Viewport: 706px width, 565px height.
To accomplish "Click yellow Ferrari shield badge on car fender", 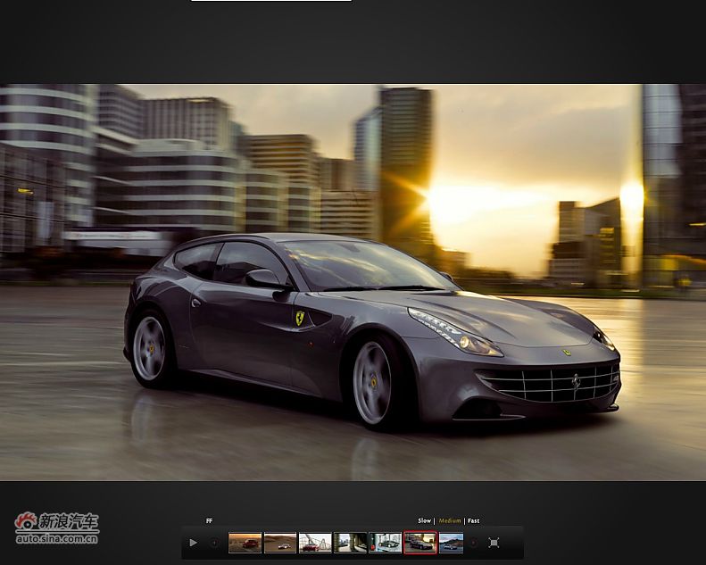I will [300, 318].
